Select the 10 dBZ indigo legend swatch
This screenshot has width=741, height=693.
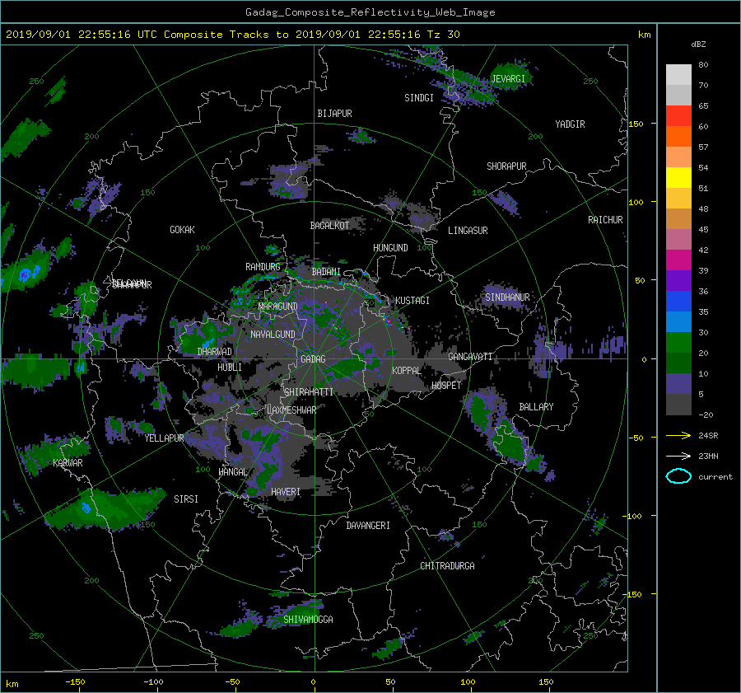pos(678,384)
